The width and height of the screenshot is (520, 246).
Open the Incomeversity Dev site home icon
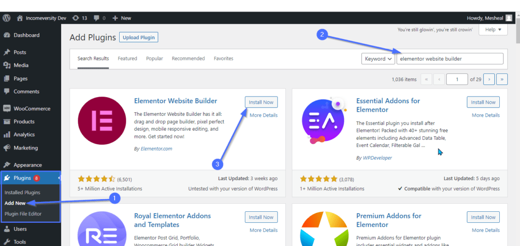(20, 18)
